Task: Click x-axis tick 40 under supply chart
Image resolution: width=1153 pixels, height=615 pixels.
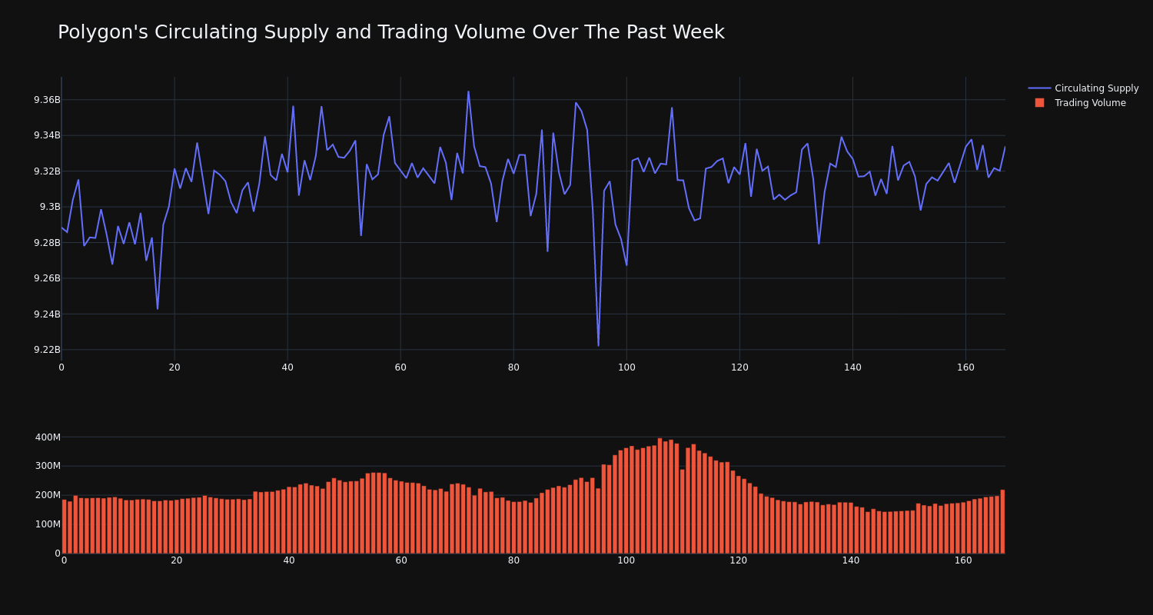Action: tap(287, 367)
